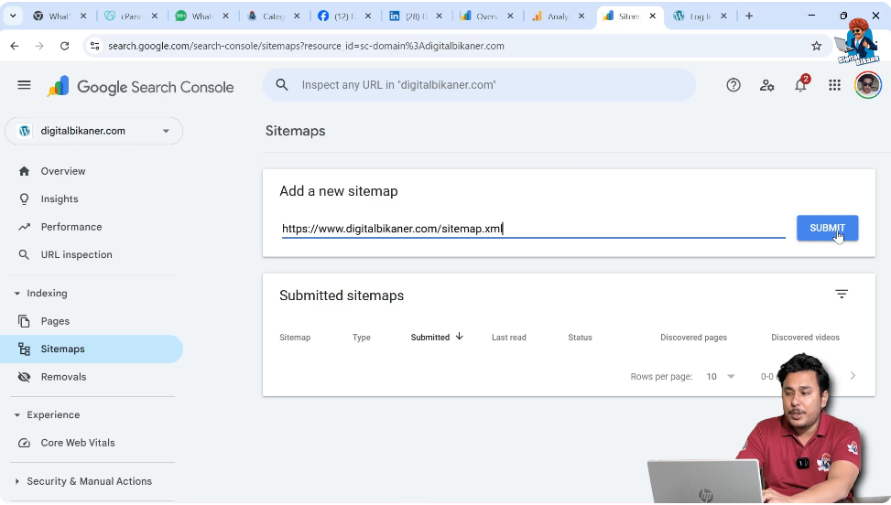Open the main hamburger menu
Image resolution: width=891 pixels, height=505 pixels.
pos(24,85)
